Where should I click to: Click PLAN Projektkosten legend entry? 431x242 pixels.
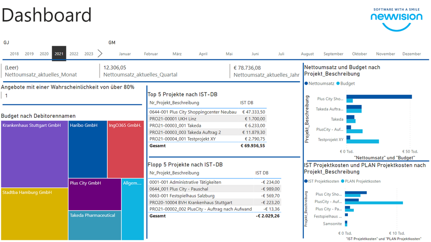click(362, 181)
